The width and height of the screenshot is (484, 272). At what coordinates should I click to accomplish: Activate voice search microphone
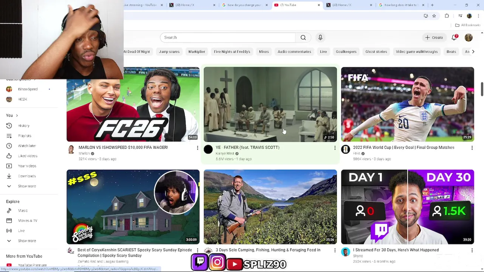pyautogui.click(x=320, y=37)
